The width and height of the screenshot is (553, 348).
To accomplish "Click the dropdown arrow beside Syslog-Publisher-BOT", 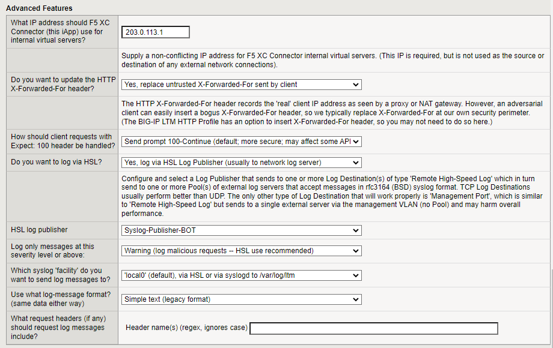I will (357, 230).
